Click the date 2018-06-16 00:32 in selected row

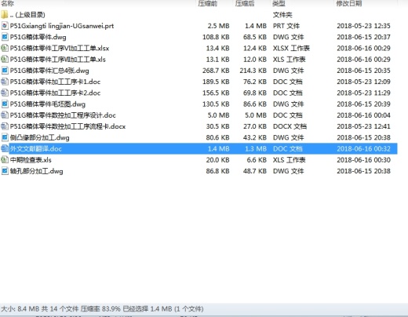(x=363, y=149)
